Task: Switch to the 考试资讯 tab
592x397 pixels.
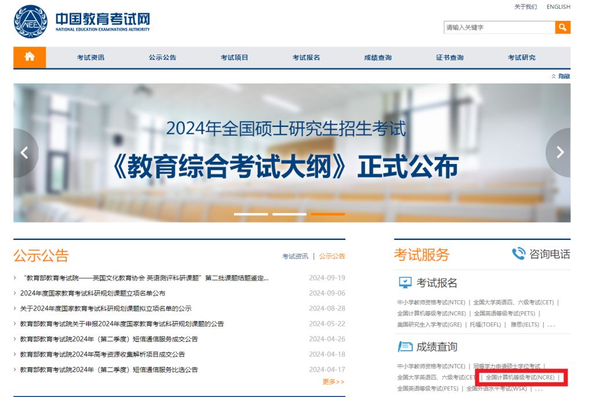Action: tap(295, 256)
